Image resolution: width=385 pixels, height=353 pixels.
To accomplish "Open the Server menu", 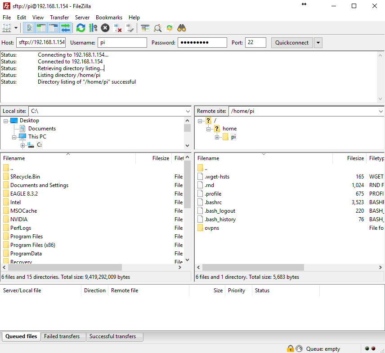I will tap(82, 18).
